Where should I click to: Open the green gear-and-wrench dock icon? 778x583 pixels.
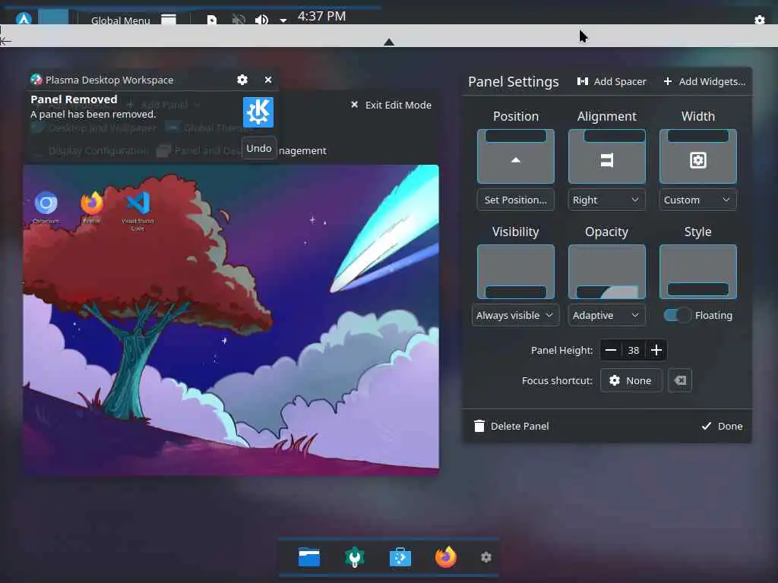(355, 557)
